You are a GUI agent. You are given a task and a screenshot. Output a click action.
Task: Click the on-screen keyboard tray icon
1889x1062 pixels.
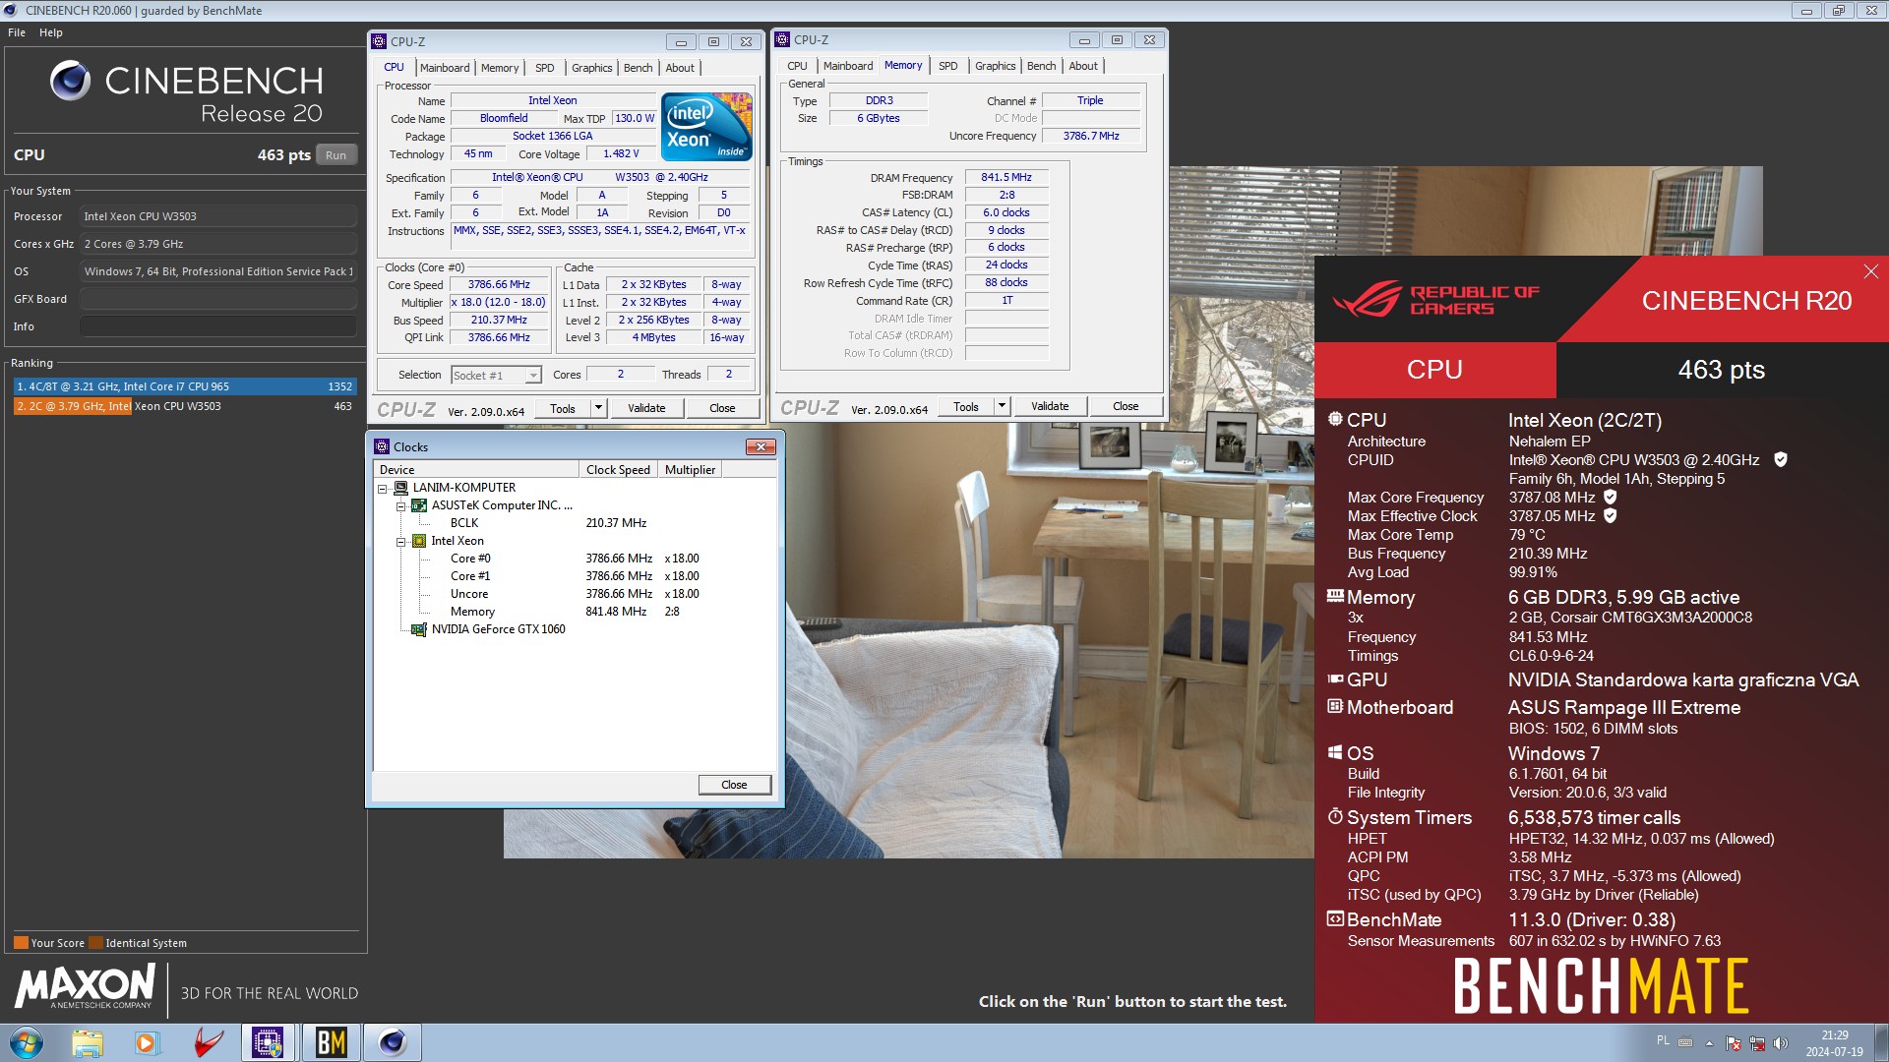[1685, 1042]
